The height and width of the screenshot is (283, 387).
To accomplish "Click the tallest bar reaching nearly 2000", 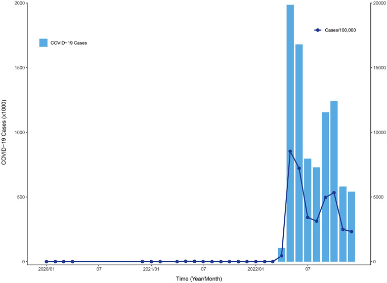I will [290, 133].
